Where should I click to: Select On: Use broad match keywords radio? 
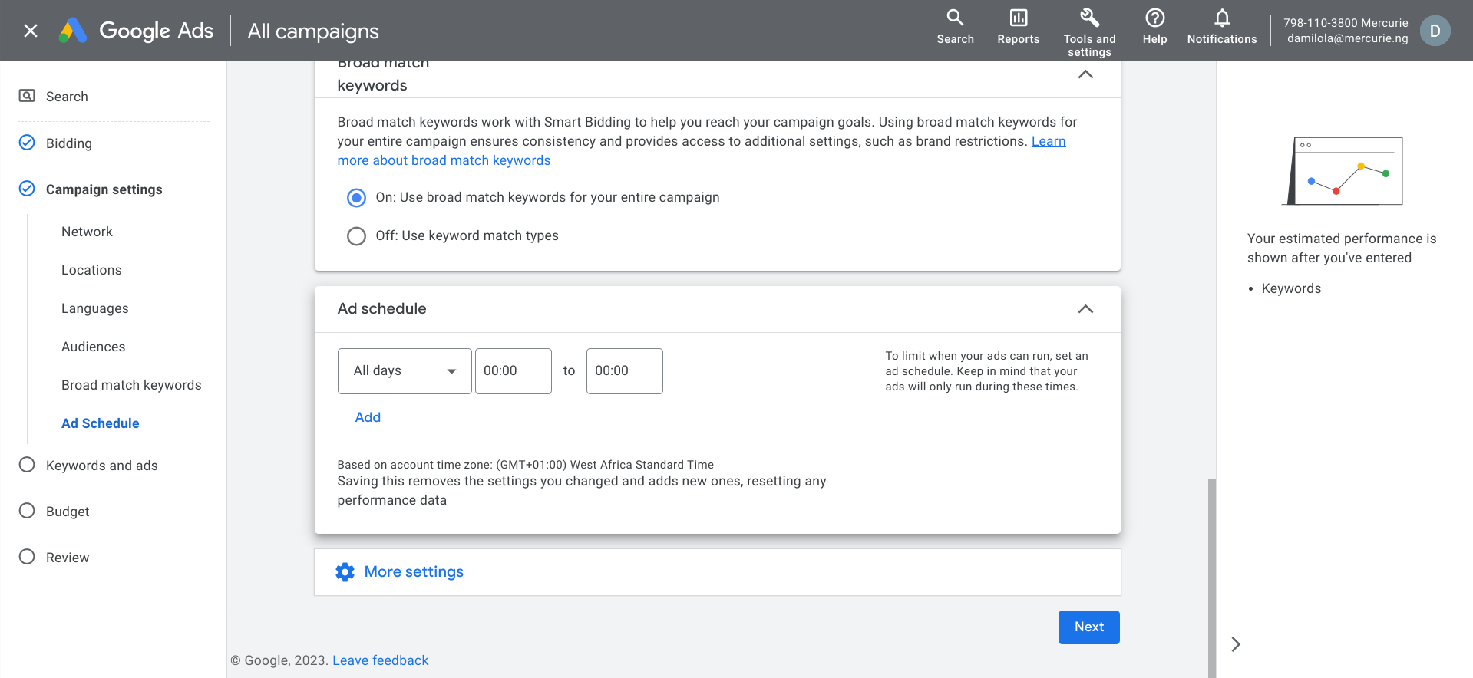356,198
